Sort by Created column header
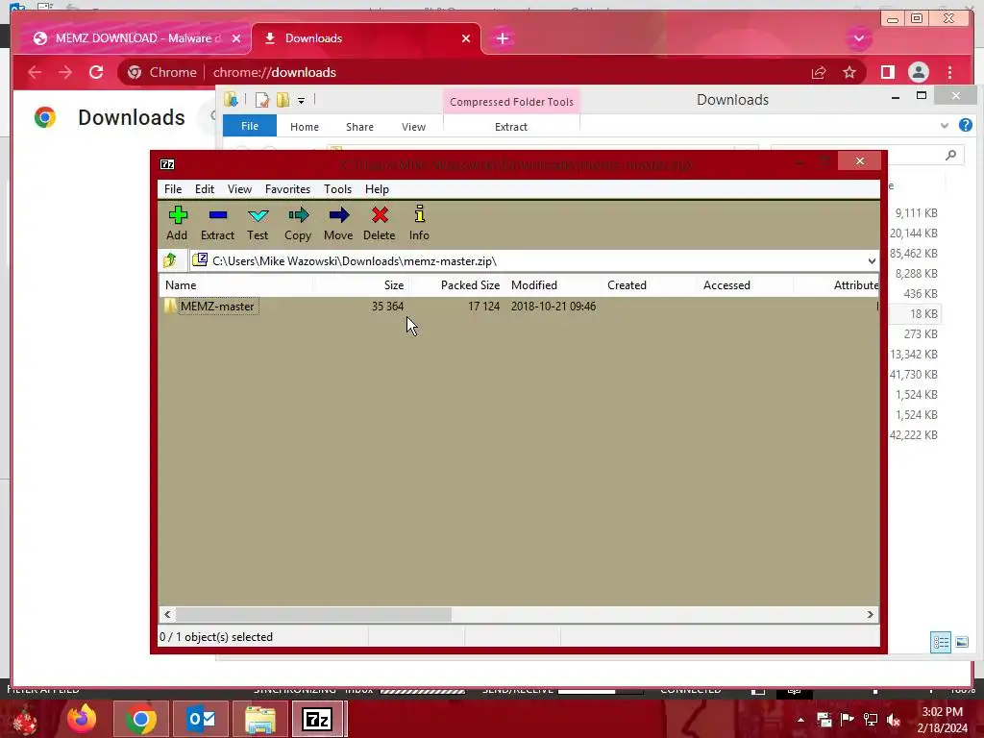 click(649, 284)
